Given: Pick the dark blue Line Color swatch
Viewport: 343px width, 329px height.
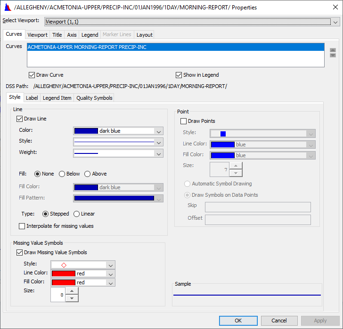Looking at the screenshot, I should [x=86, y=131].
